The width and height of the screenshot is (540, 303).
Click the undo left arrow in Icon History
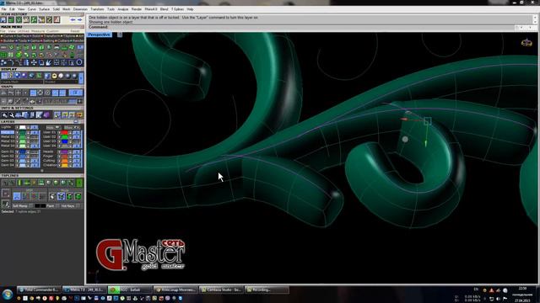click(73, 19)
